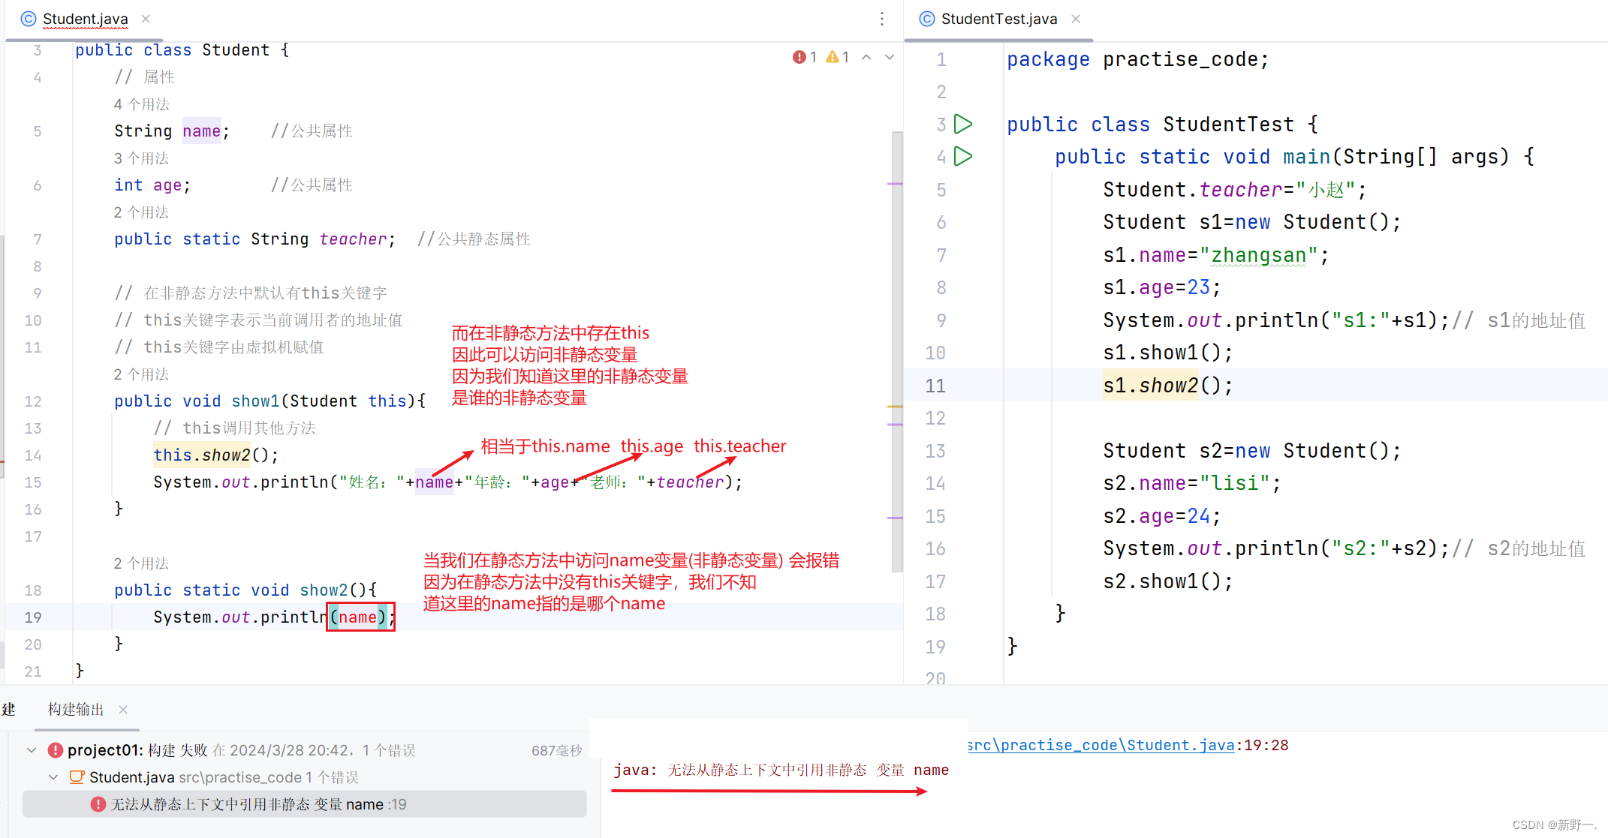The height and width of the screenshot is (838, 1608).
Task: Switch to the Student.java editor tab
Action: pyautogui.click(x=86, y=19)
